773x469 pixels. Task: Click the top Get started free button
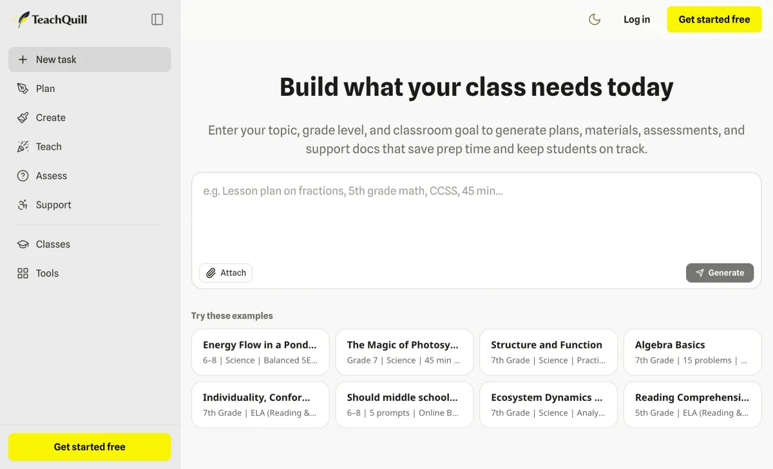[714, 19]
